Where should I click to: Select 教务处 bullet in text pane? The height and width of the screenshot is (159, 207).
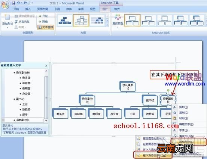[26, 78]
